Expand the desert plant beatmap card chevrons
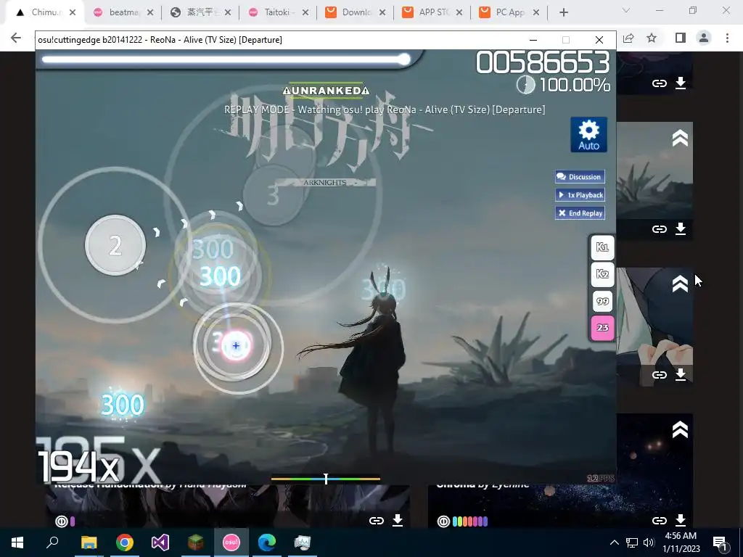This screenshot has width=743, height=557. point(680,139)
